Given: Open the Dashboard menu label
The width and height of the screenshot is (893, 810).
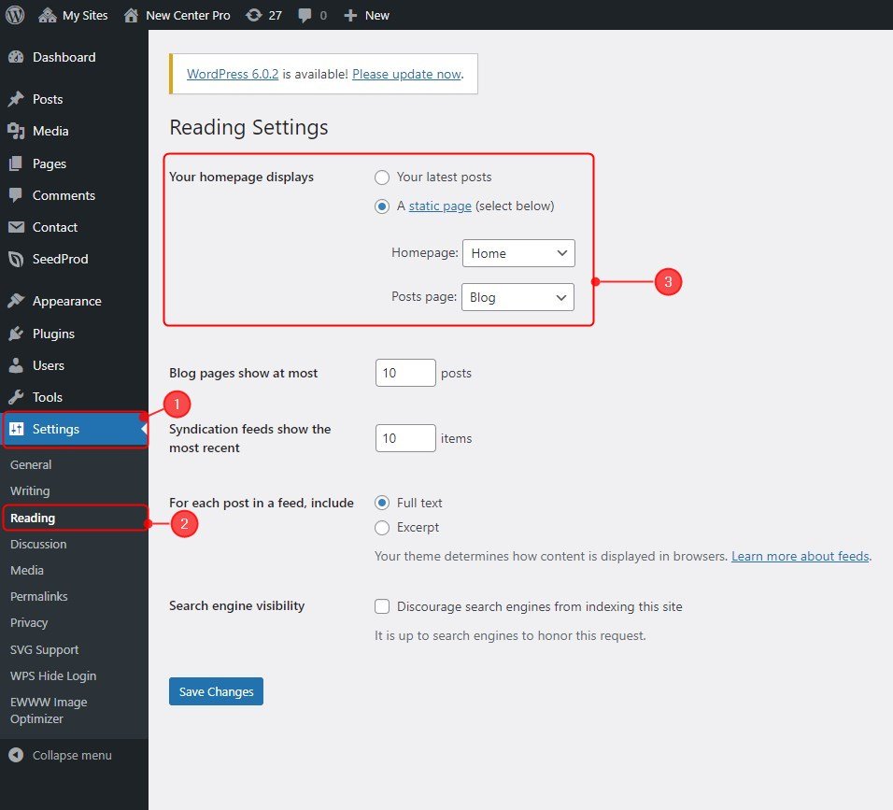Looking at the screenshot, I should pyautogui.click(x=64, y=57).
